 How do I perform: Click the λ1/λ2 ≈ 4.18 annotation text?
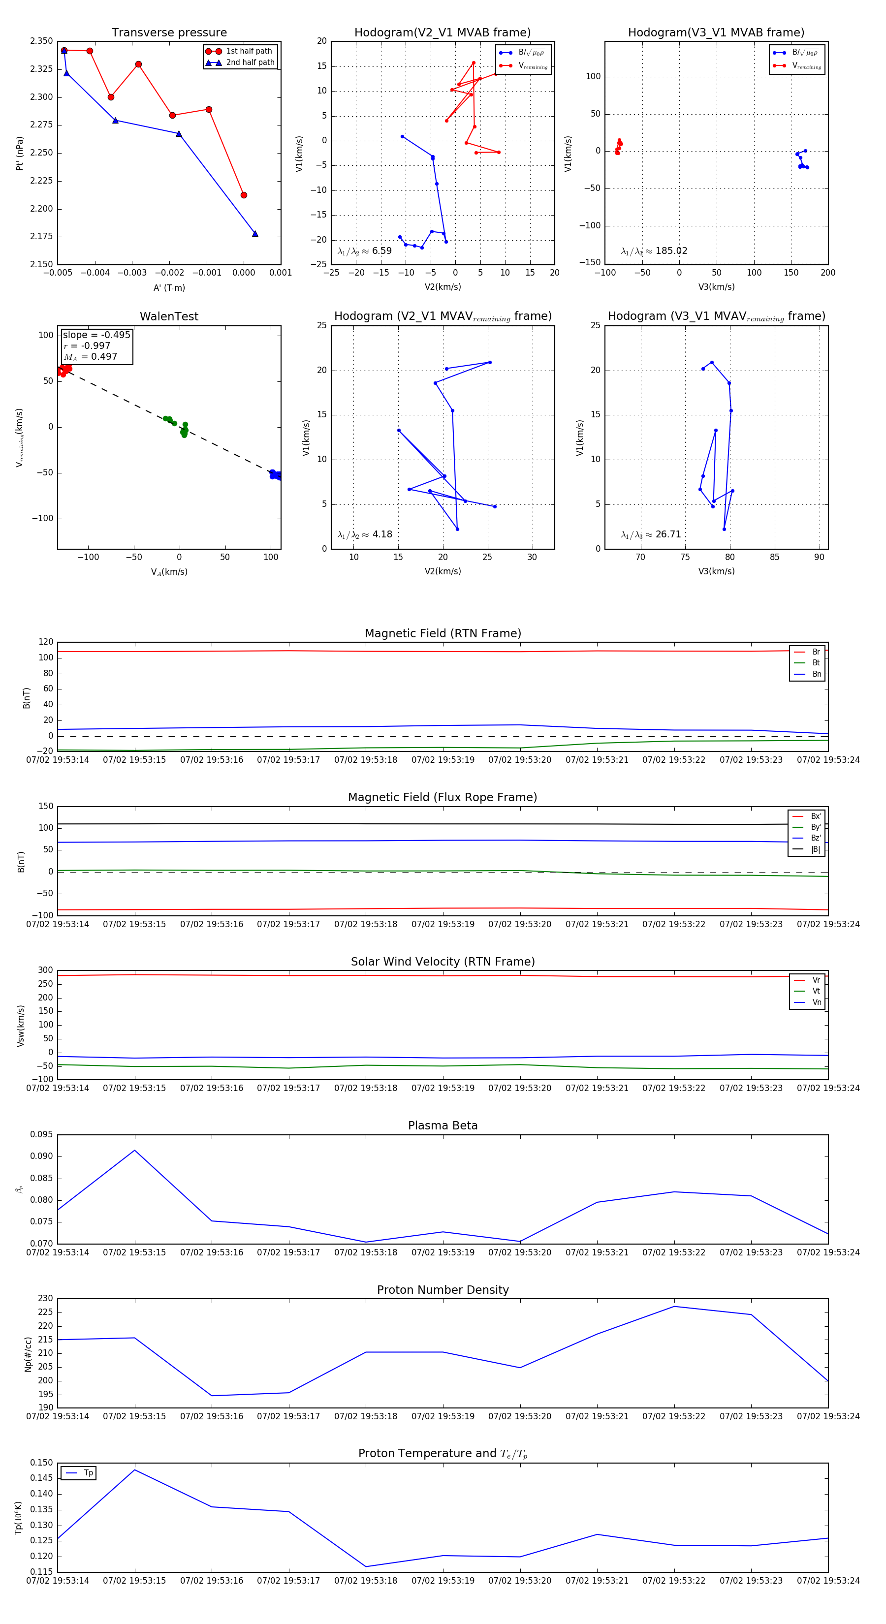pyautogui.click(x=364, y=534)
